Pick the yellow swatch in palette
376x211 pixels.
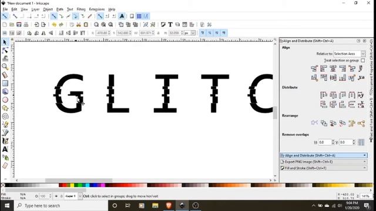tap(72, 185)
